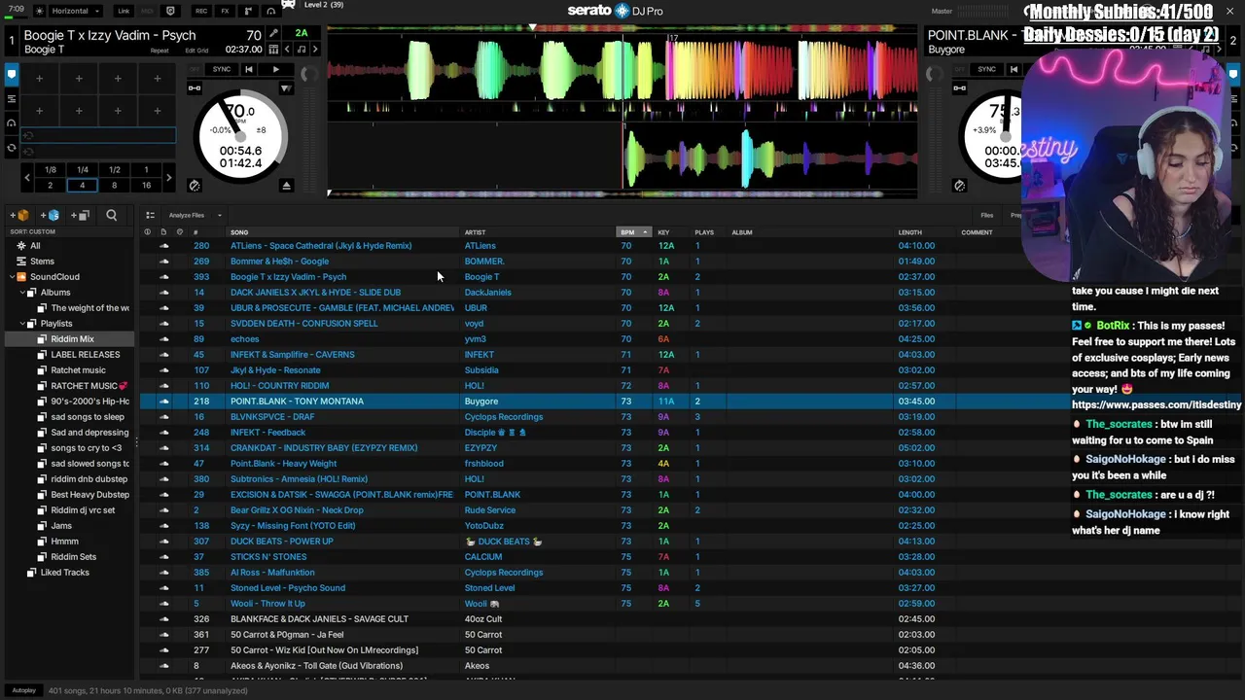Select the Stems crate
1245x700 pixels.
pyautogui.click(x=42, y=262)
